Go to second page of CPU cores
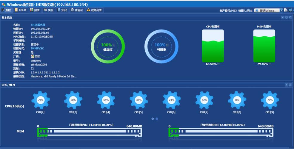 [157, 119]
